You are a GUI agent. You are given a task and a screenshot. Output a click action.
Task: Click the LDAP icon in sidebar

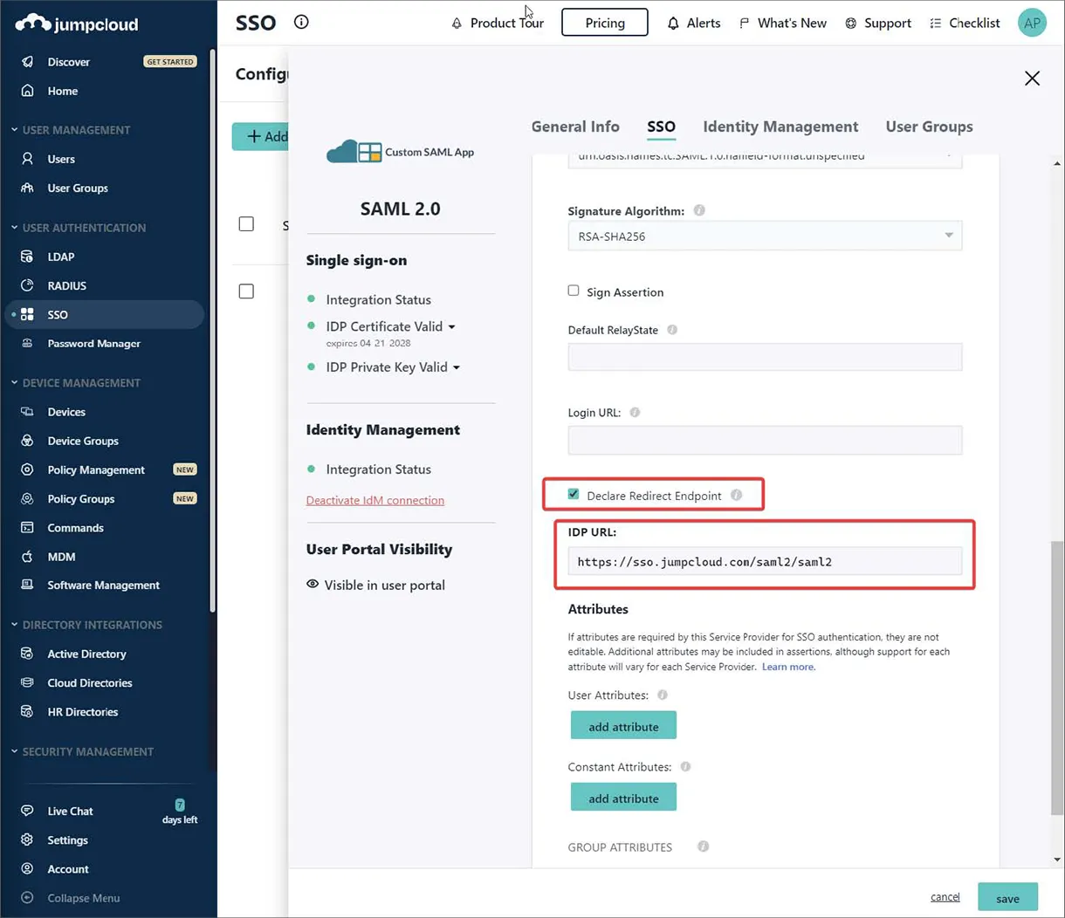pos(28,257)
